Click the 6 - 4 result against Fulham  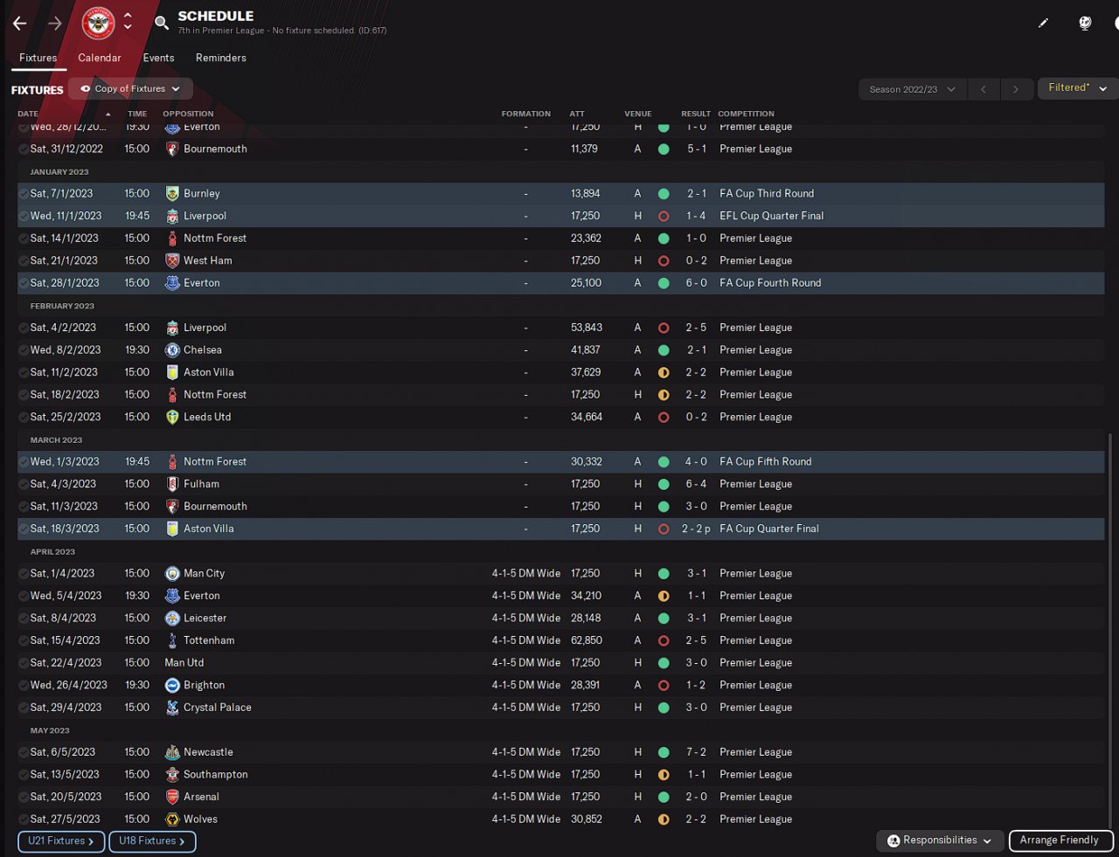pyautogui.click(x=697, y=484)
